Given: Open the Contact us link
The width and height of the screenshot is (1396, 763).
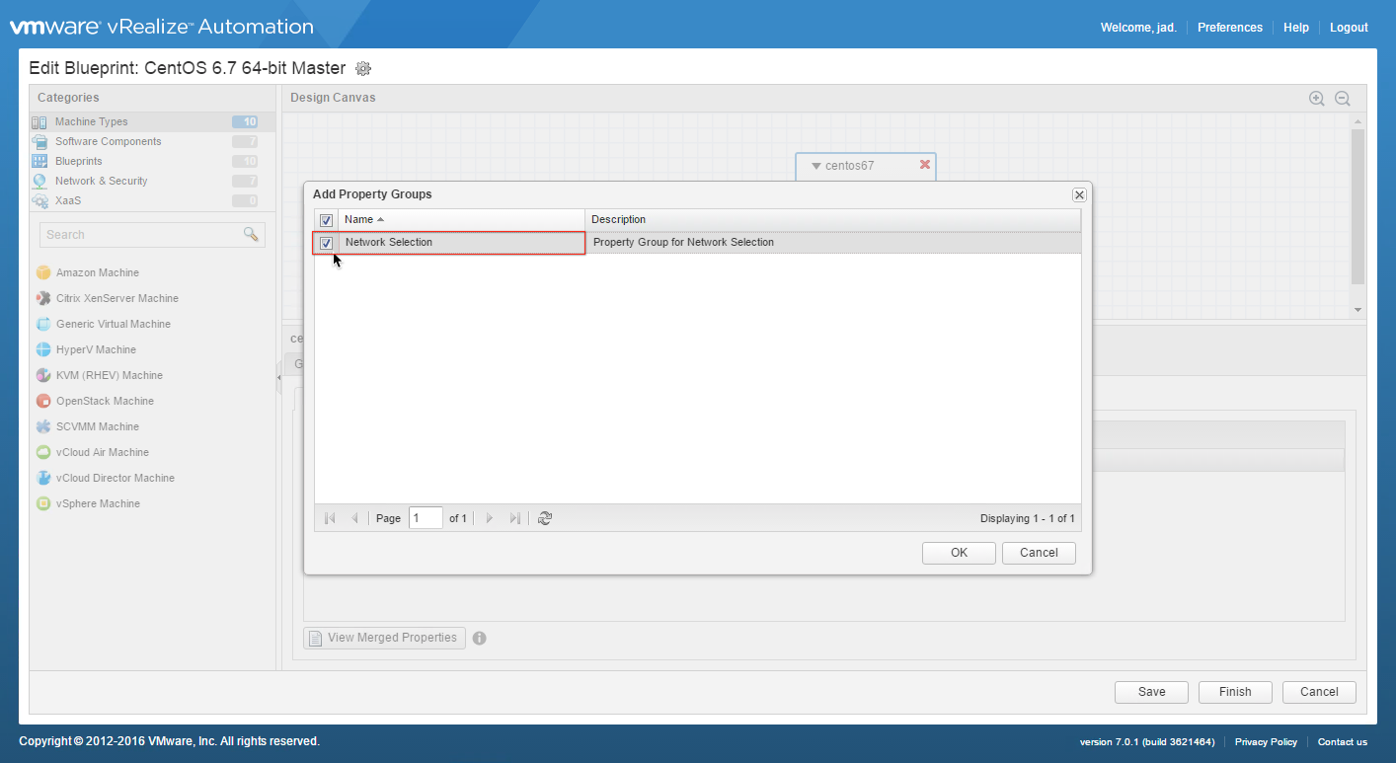Looking at the screenshot, I should [1343, 742].
